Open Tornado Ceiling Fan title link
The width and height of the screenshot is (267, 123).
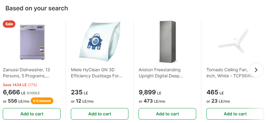(x=227, y=73)
